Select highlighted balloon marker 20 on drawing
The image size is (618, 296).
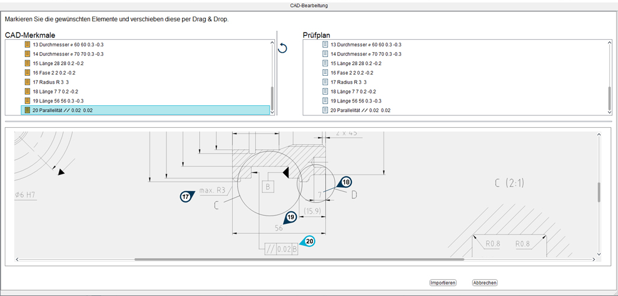click(309, 242)
